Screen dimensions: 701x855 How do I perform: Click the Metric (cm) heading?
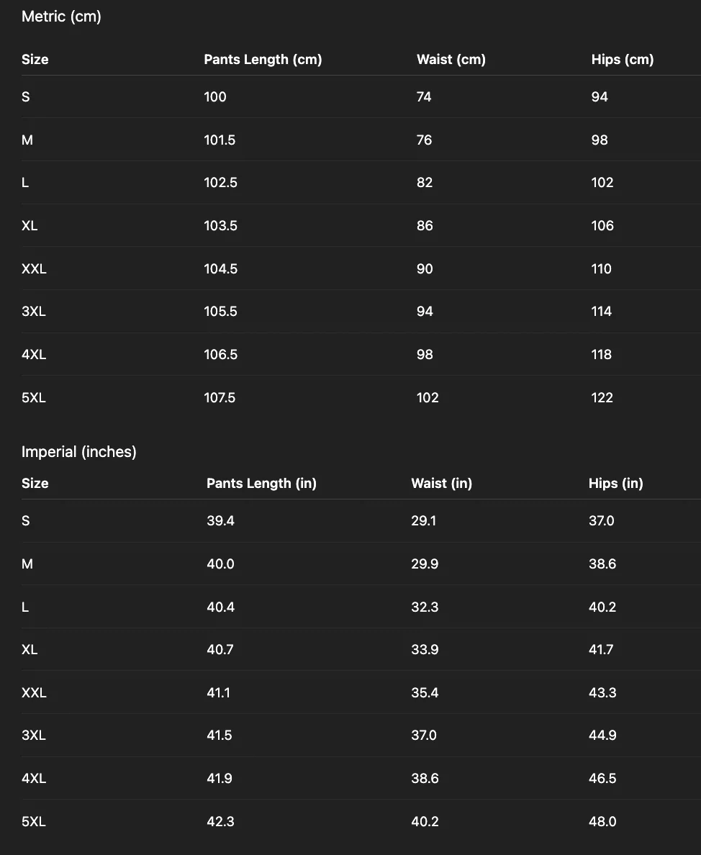click(61, 17)
